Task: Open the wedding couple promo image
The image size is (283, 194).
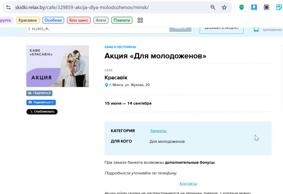Action: pyautogui.click(x=58, y=66)
